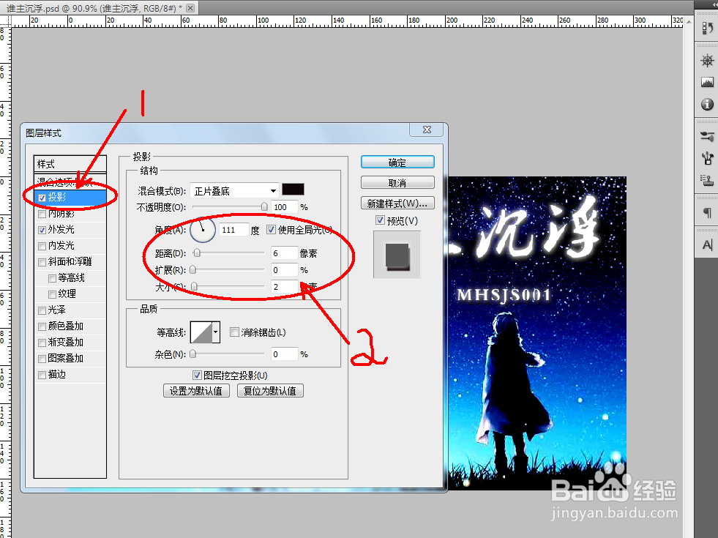Toggle the 外发光 checkbox
The width and height of the screenshot is (718, 538).
pyautogui.click(x=42, y=230)
